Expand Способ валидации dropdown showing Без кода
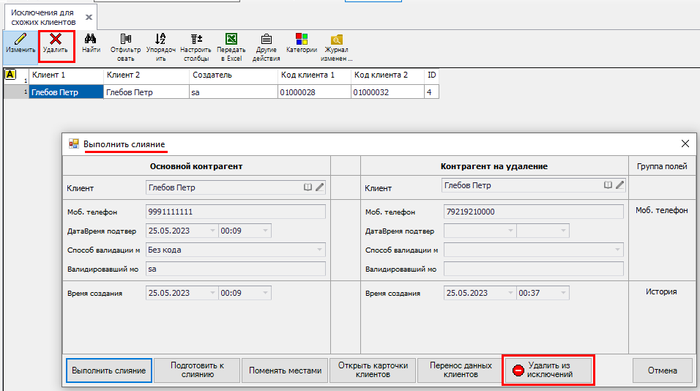This screenshot has width=700, height=391. tap(319, 250)
